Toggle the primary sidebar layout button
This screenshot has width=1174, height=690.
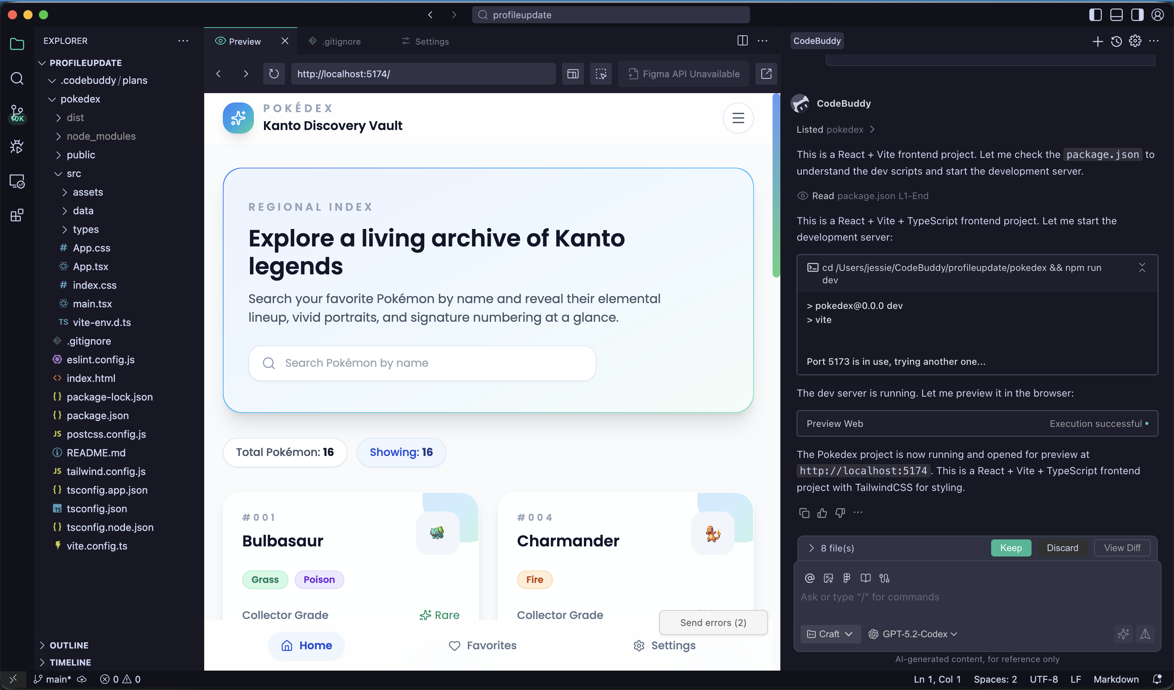tap(1095, 15)
